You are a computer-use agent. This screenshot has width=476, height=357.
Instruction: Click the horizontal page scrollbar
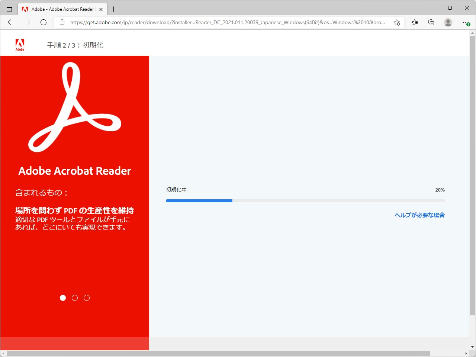[x=218, y=353]
